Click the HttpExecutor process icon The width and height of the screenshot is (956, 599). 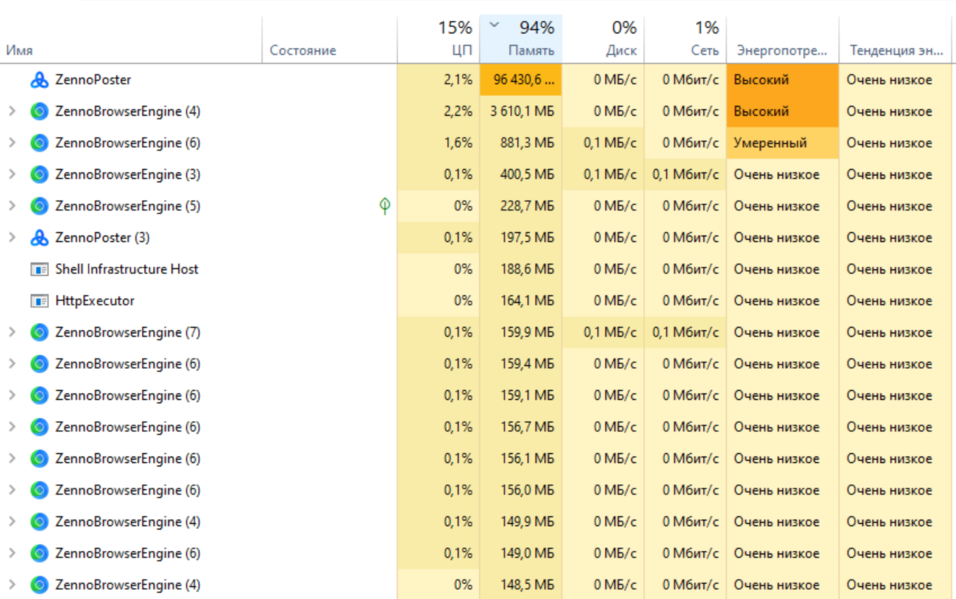pos(39,301)
